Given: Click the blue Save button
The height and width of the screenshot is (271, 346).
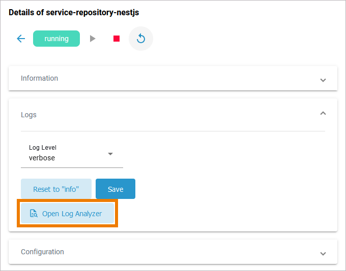Looking at the screenshot, I should (116, 189).
